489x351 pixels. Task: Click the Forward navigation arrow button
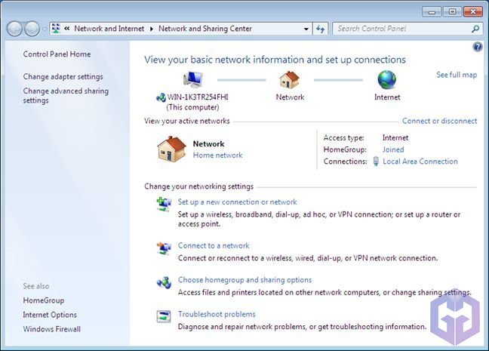click(x=32, y=29)
